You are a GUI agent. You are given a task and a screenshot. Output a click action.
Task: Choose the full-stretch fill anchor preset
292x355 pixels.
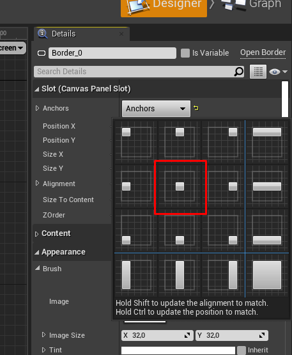click(x=267, y=275)
